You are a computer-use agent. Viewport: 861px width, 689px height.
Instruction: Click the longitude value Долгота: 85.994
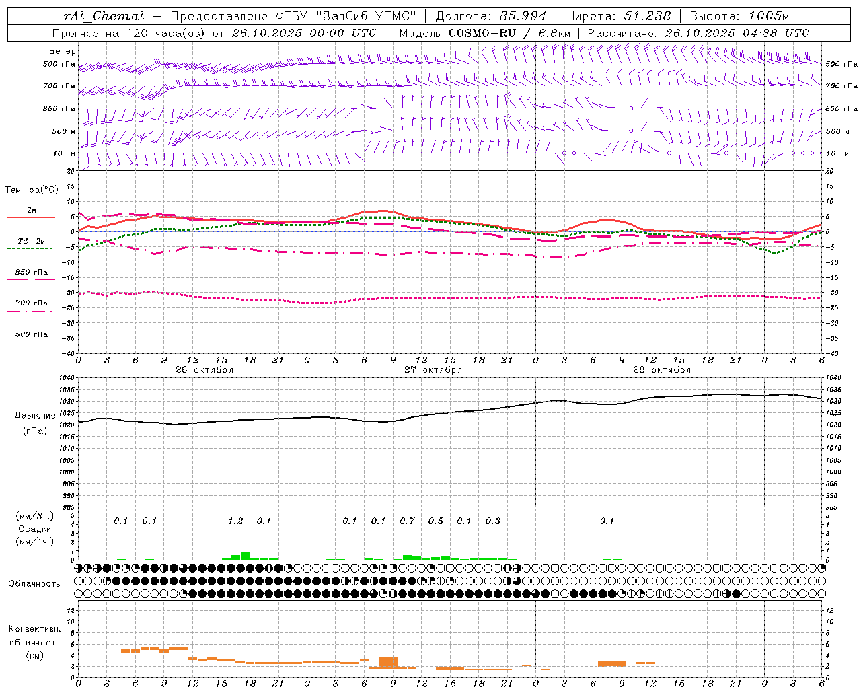coord(492,16)
